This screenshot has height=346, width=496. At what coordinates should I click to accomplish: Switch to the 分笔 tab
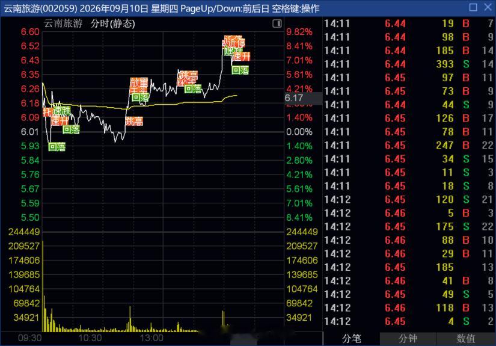(x=351, y=338)
